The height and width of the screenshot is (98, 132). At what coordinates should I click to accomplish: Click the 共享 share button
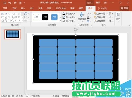(x=124, y=8)
